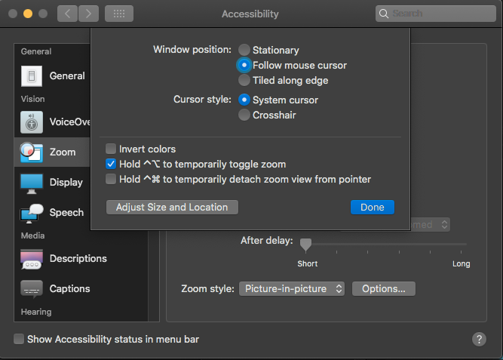Click Adjust Size and Location button
Image resolution: width=503 pixels, height=360 pixels.
[x=172, y=207]
